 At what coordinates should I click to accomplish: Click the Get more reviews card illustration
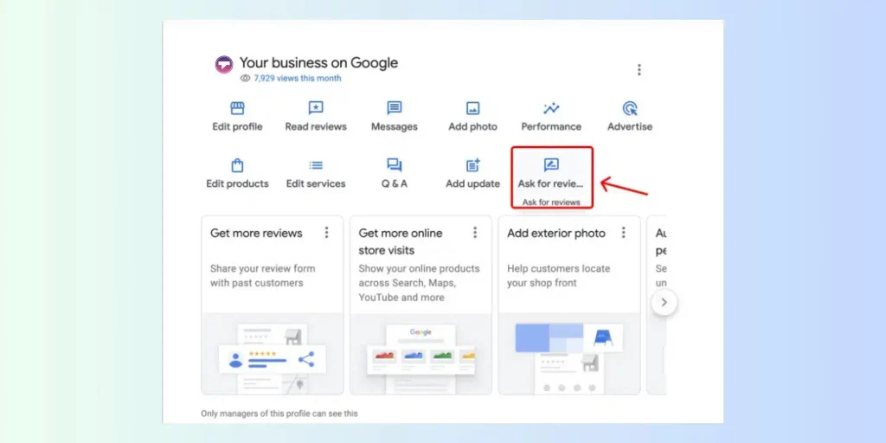(273, 354)
